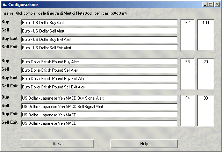This screenshot has width=222, height=152.
Task: Maximize the Configurazione window
Action: point(210,5)
